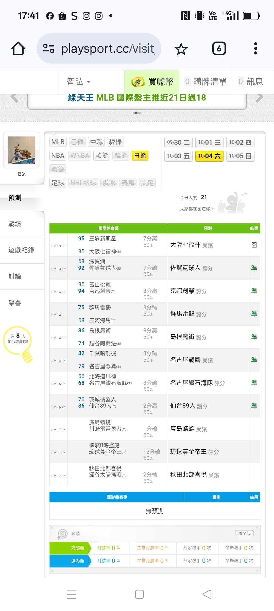Image resolution: width=274 pixels, height=611 pixels.
Task: Open the Chrome three-dot overflow menu
Action: [x=255, y=48]
